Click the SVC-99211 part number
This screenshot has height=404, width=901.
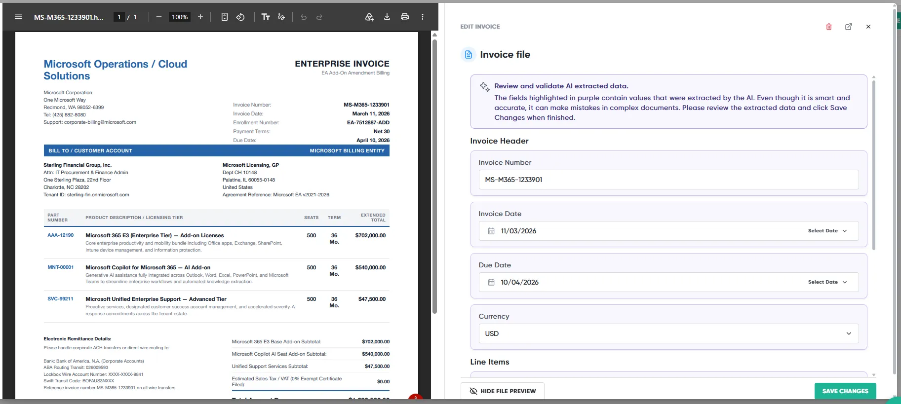tap(60, 299)
